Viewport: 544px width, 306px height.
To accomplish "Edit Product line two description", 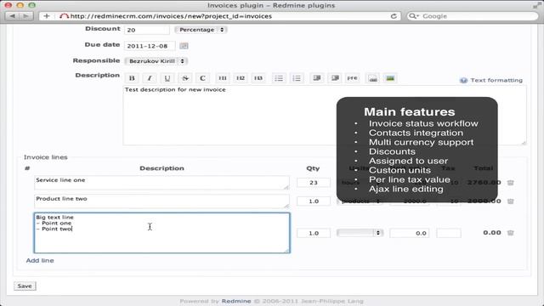I will pyautogui.click(x=161, y=201).
